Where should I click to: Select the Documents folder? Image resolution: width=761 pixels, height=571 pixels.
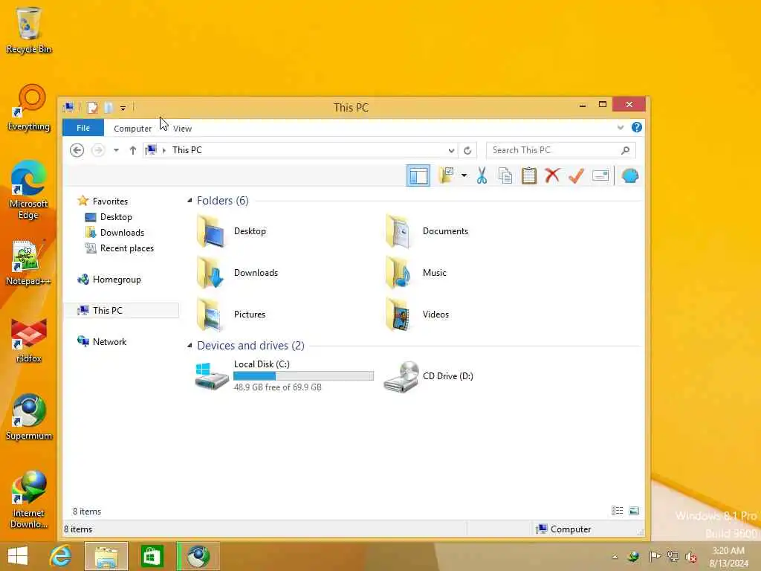point(427,231)
